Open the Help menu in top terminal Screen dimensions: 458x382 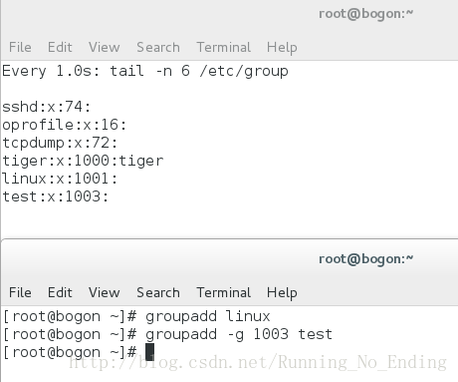(x=282, y=48)
